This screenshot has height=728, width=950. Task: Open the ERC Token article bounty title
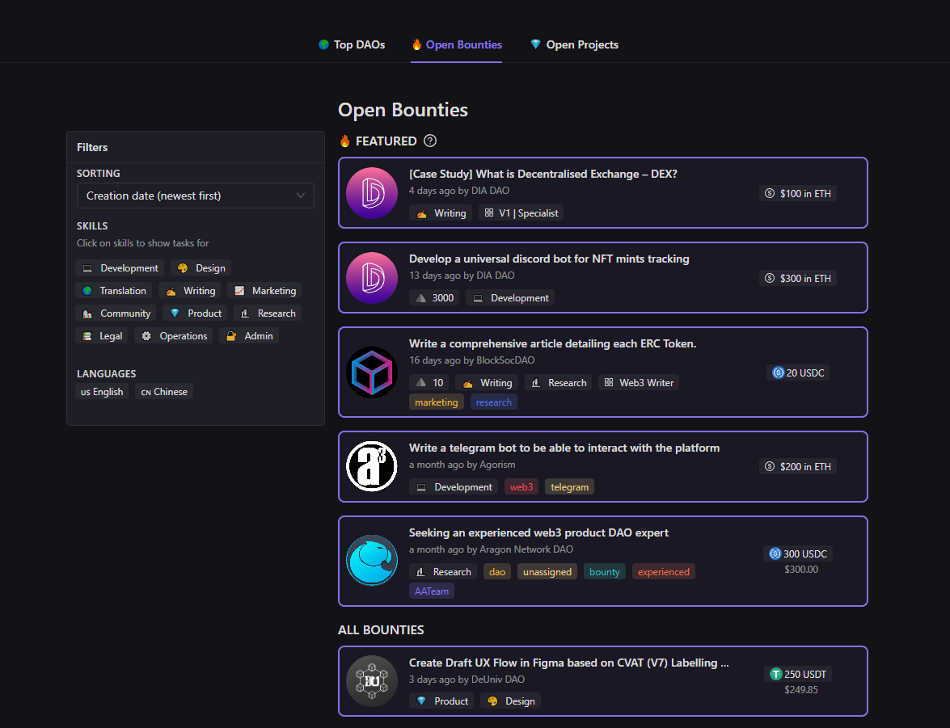pyautogui.click(x=552, y=343)
